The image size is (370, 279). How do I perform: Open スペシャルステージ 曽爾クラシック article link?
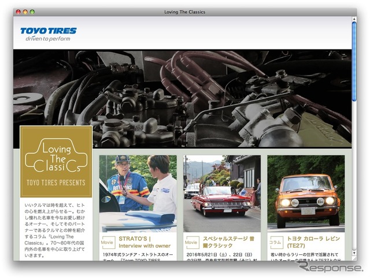[228, 242]
